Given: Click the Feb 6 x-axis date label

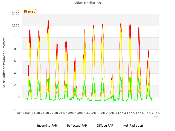Looking at the screenshot, I should coord(140,113).
